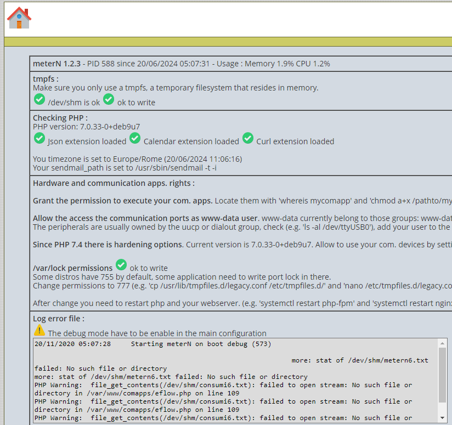Click 'Some distros have 755 by default' line
The width and height of the screenshot is (452, 425).
(x=182, y=277)
